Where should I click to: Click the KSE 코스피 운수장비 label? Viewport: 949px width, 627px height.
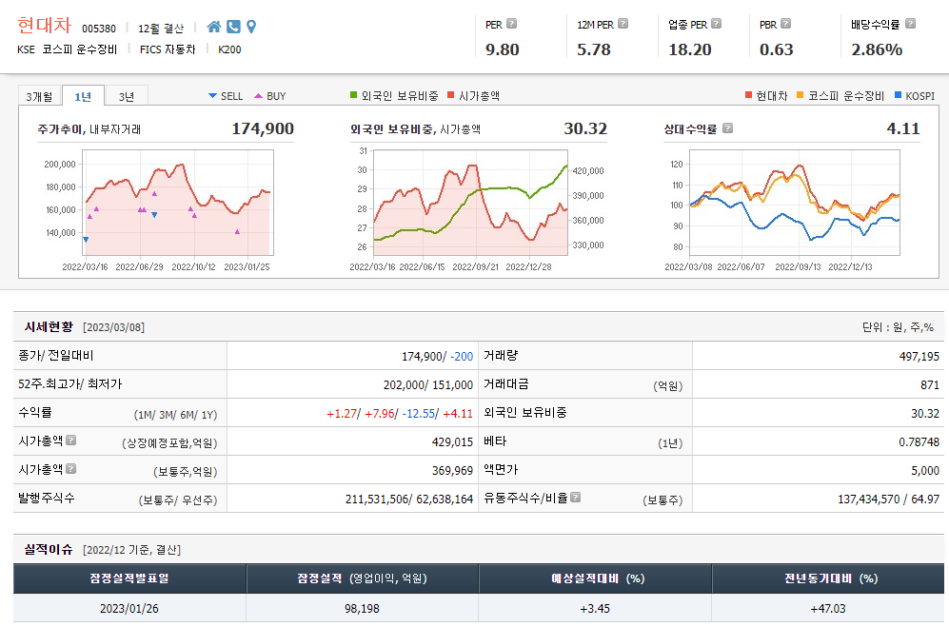coord(68,49)
